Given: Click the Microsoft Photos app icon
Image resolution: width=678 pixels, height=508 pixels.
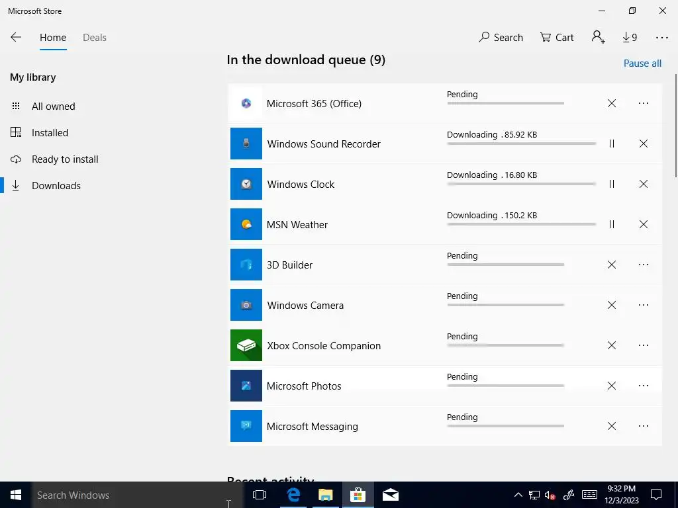Looking at the screenshot, I should click(246, 386).
